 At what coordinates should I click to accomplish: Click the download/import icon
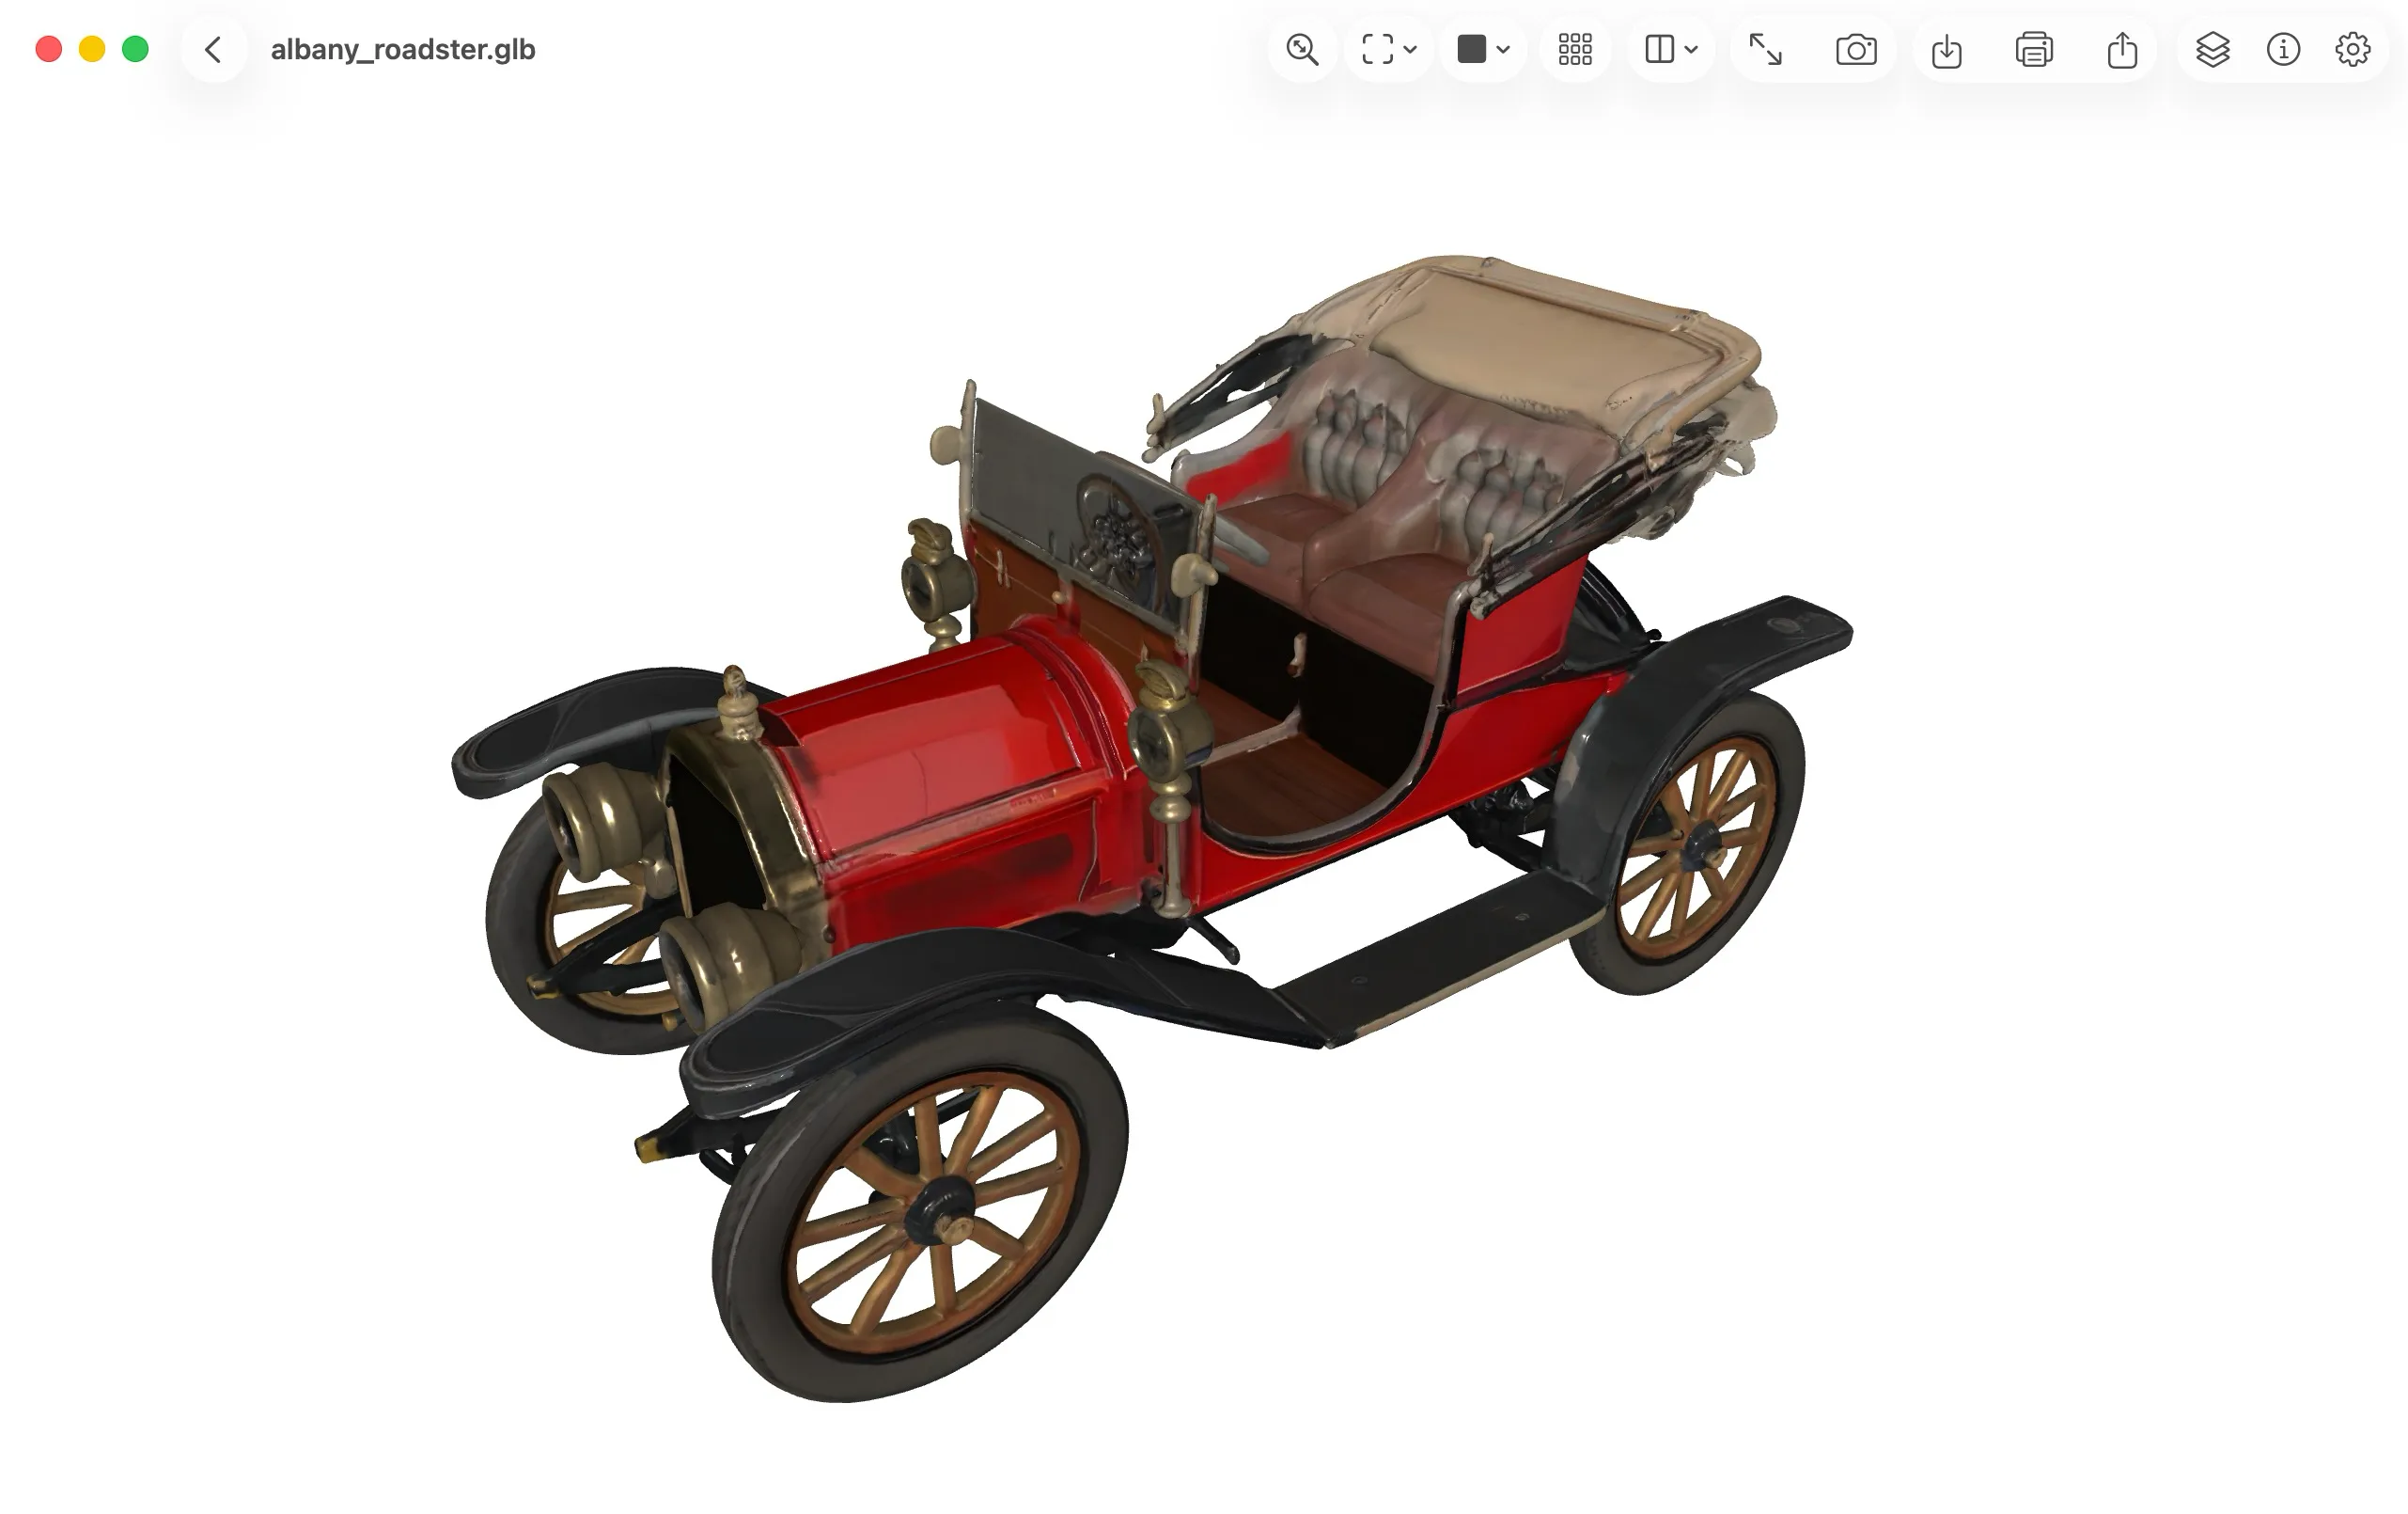1946,49
